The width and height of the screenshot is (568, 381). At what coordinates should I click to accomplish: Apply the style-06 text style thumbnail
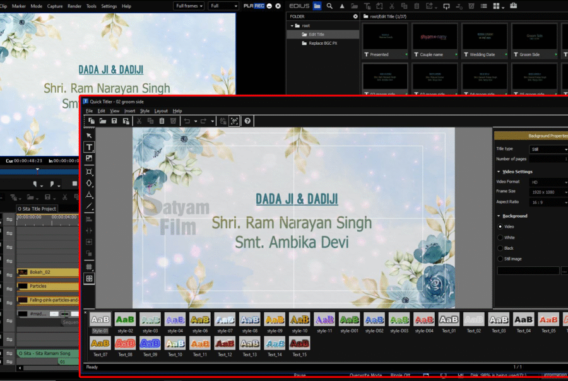point(199,319)
